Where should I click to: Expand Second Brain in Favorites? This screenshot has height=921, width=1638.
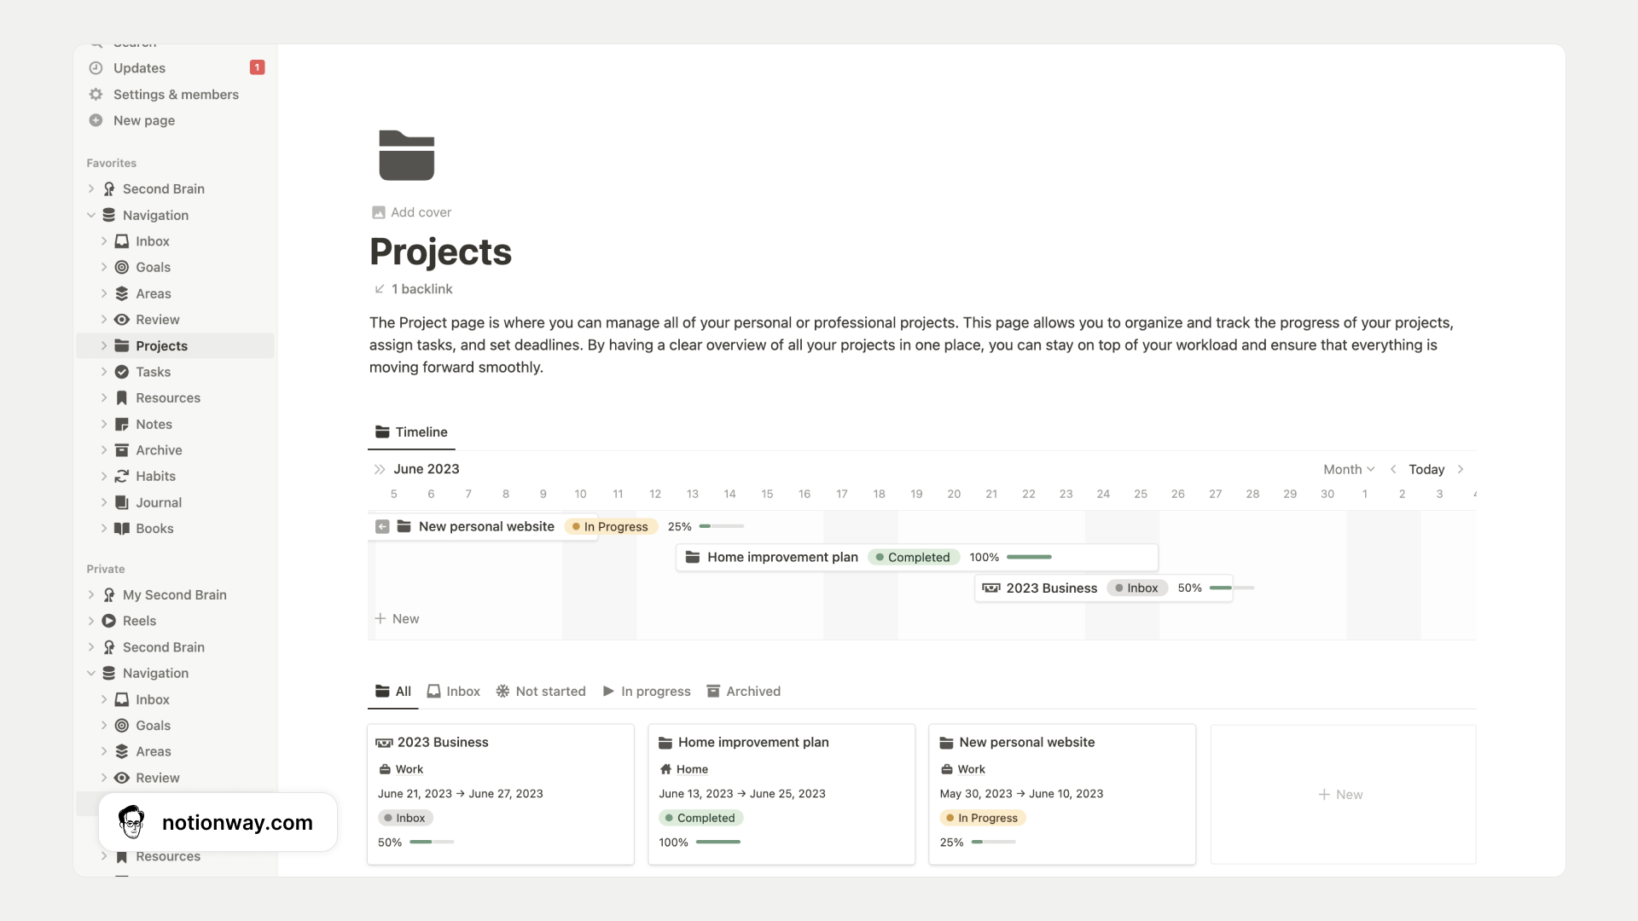(x=91, y=188)
